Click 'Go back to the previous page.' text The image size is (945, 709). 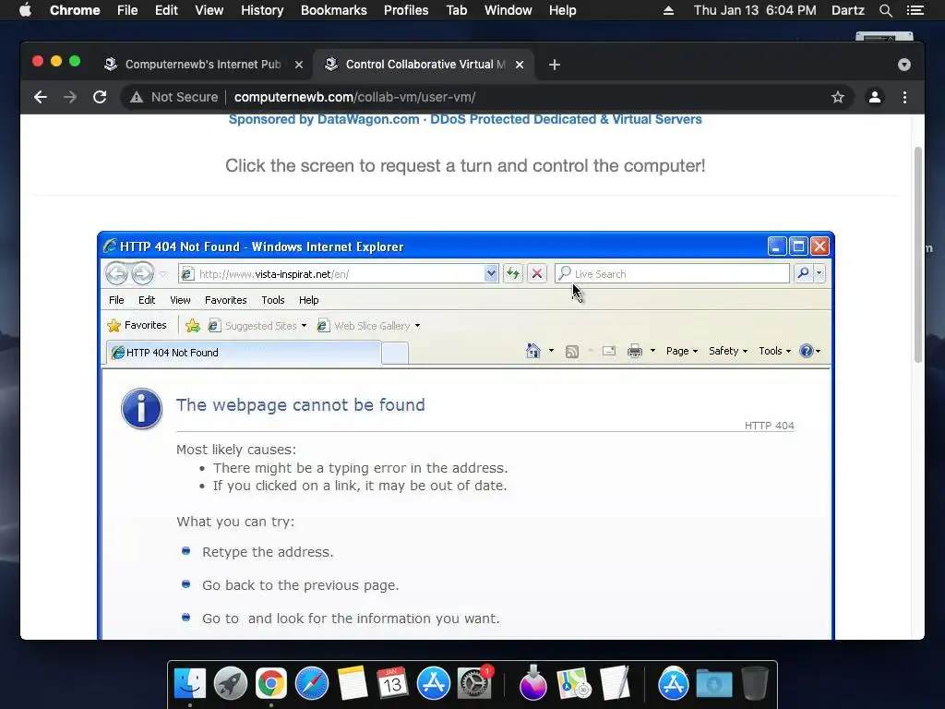301,585
